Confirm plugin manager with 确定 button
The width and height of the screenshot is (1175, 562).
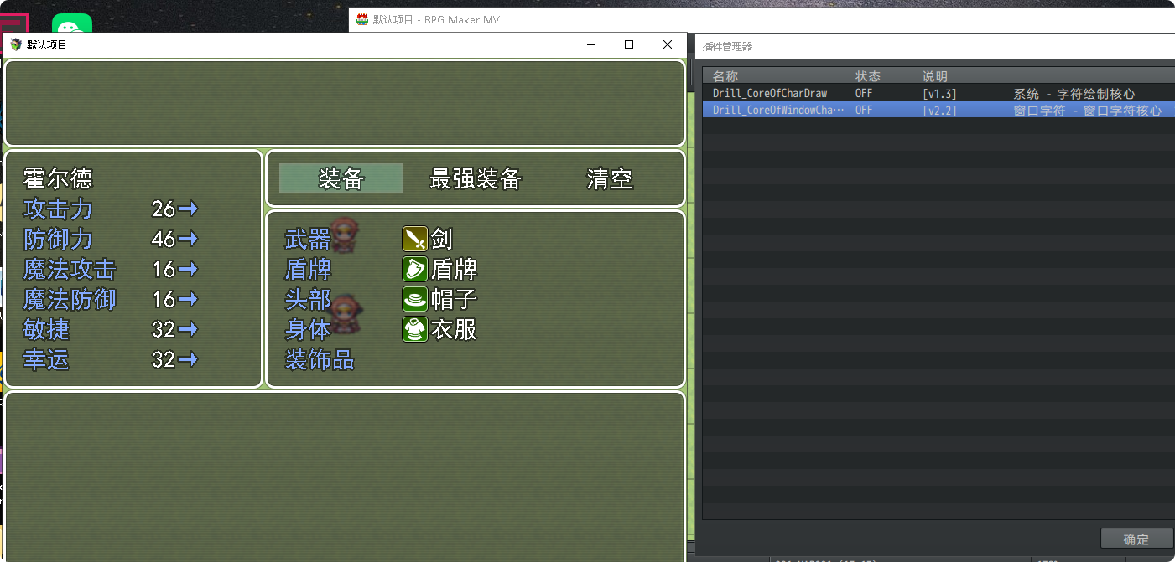pyautogui.click(x=1136, y=539)
